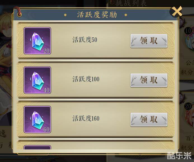194x162 pixels.
Task: Tap the crystal icon showing 40
Action: [x=37, y=80]
